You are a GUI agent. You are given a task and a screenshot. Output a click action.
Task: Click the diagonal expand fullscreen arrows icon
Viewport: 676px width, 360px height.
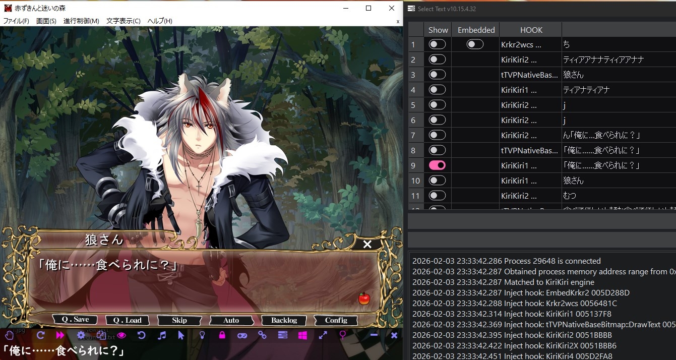click(x=323, y=335)
